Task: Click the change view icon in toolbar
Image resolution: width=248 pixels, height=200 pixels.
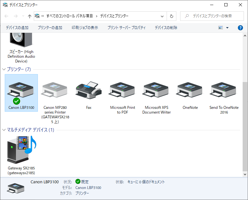Action: (221, 28)
